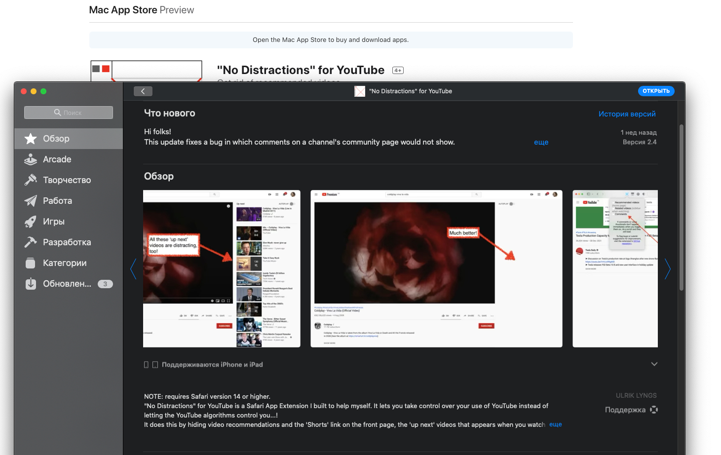Click the Категории stack icon
The height and width of the screenshot is (455, 721).
[31, 263]
